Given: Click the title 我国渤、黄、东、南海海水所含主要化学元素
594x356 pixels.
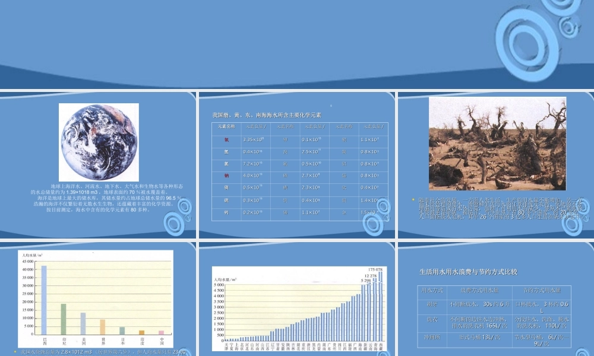Looking at the screenshot, I should coord(267,115).
